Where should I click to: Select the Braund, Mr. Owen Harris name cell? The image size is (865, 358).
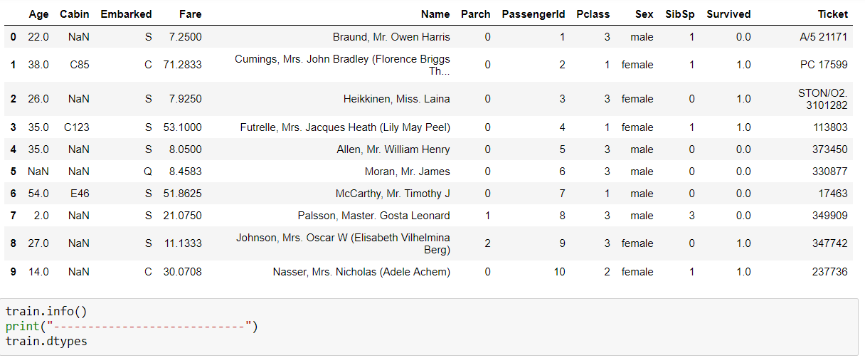point(391,36)
